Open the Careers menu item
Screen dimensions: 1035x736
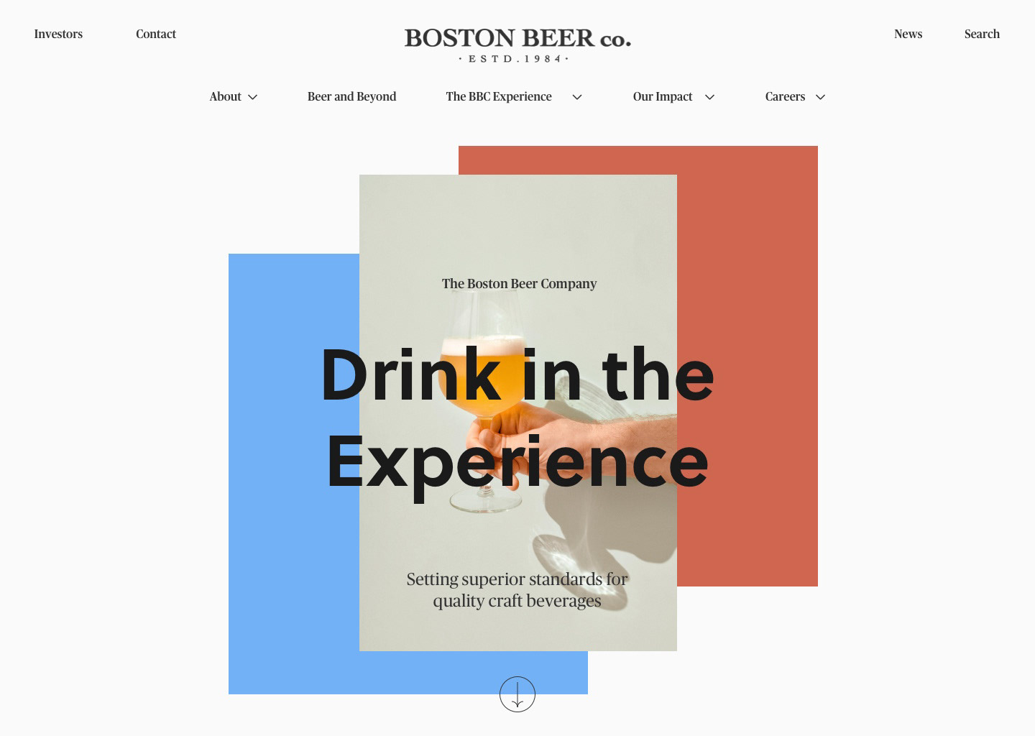tap(785, 96)
